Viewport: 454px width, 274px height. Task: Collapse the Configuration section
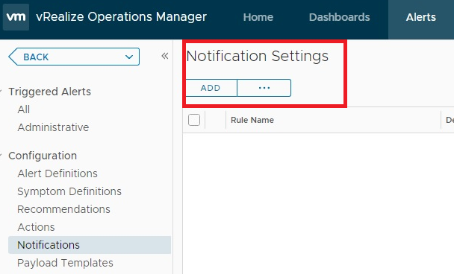(1, 156)
